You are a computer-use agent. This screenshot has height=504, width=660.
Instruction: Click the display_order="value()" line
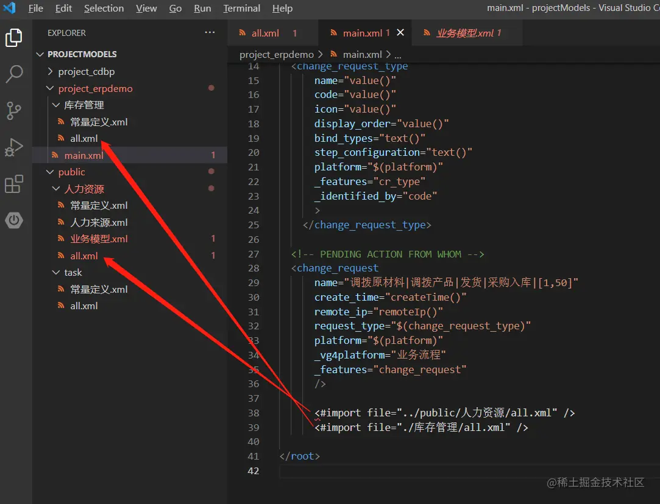click(381, 124)
